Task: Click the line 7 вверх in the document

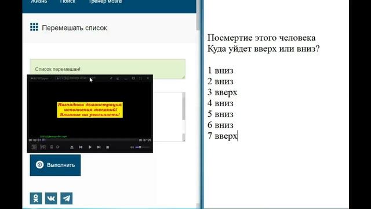Action: click(222, 136)
